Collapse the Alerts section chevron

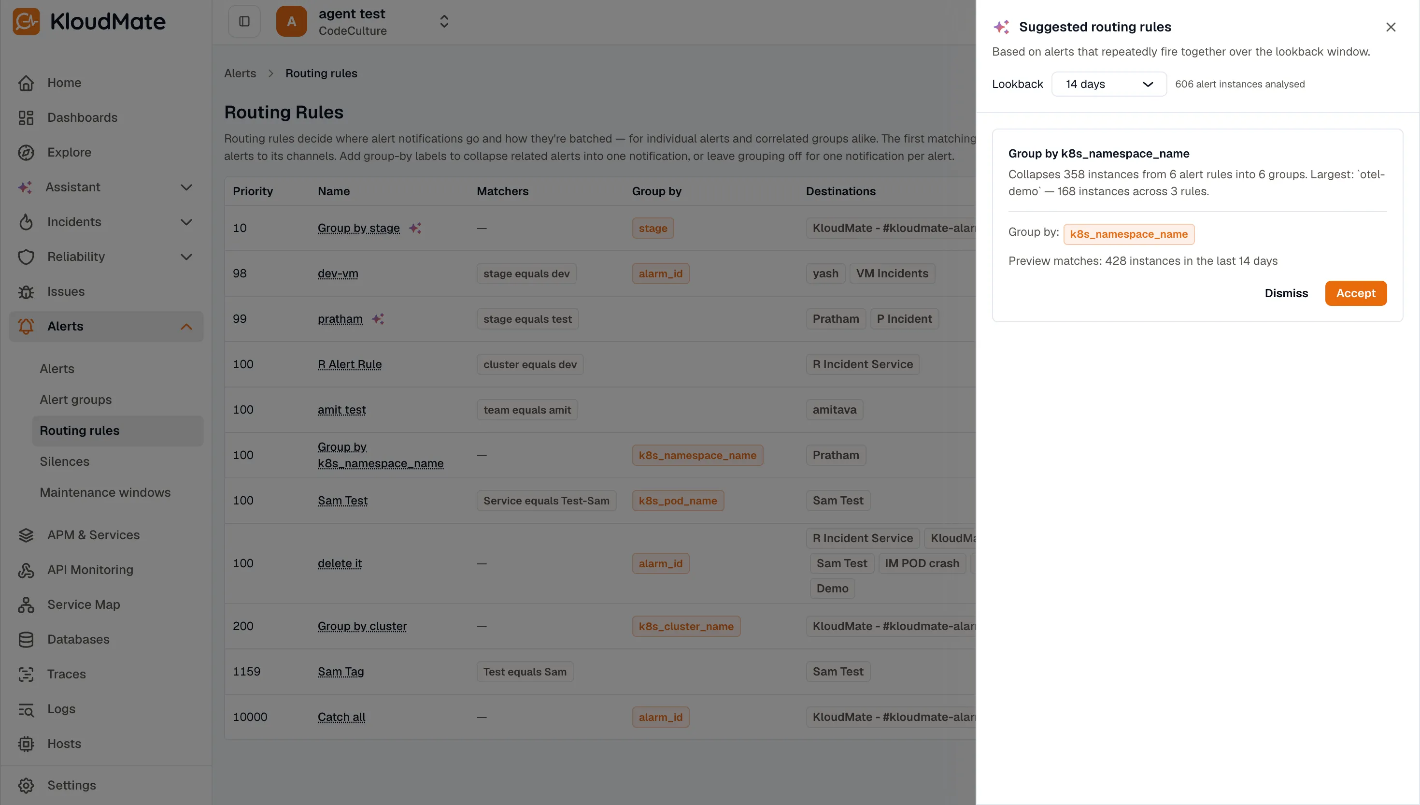(x=186, y=327)
